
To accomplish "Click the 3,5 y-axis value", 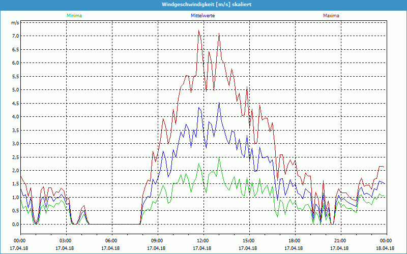I will (16, 130).
